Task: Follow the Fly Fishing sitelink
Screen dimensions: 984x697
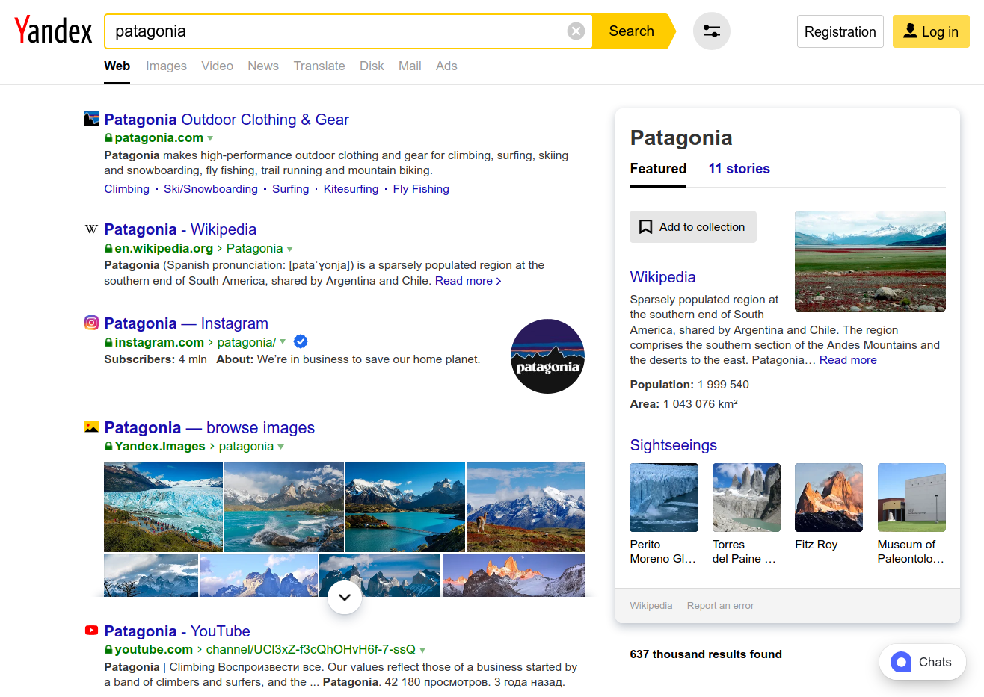Action: pos(421,189)
